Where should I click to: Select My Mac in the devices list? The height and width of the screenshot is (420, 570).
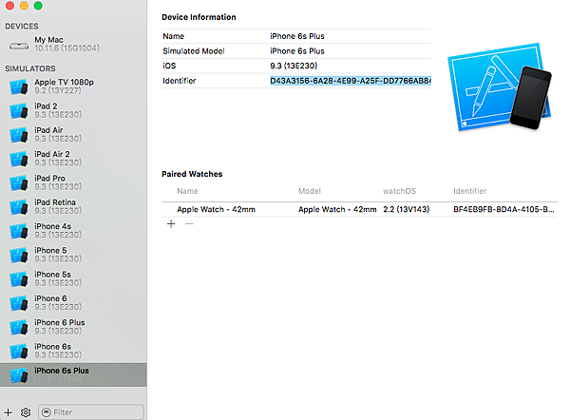tap(73, 44)
